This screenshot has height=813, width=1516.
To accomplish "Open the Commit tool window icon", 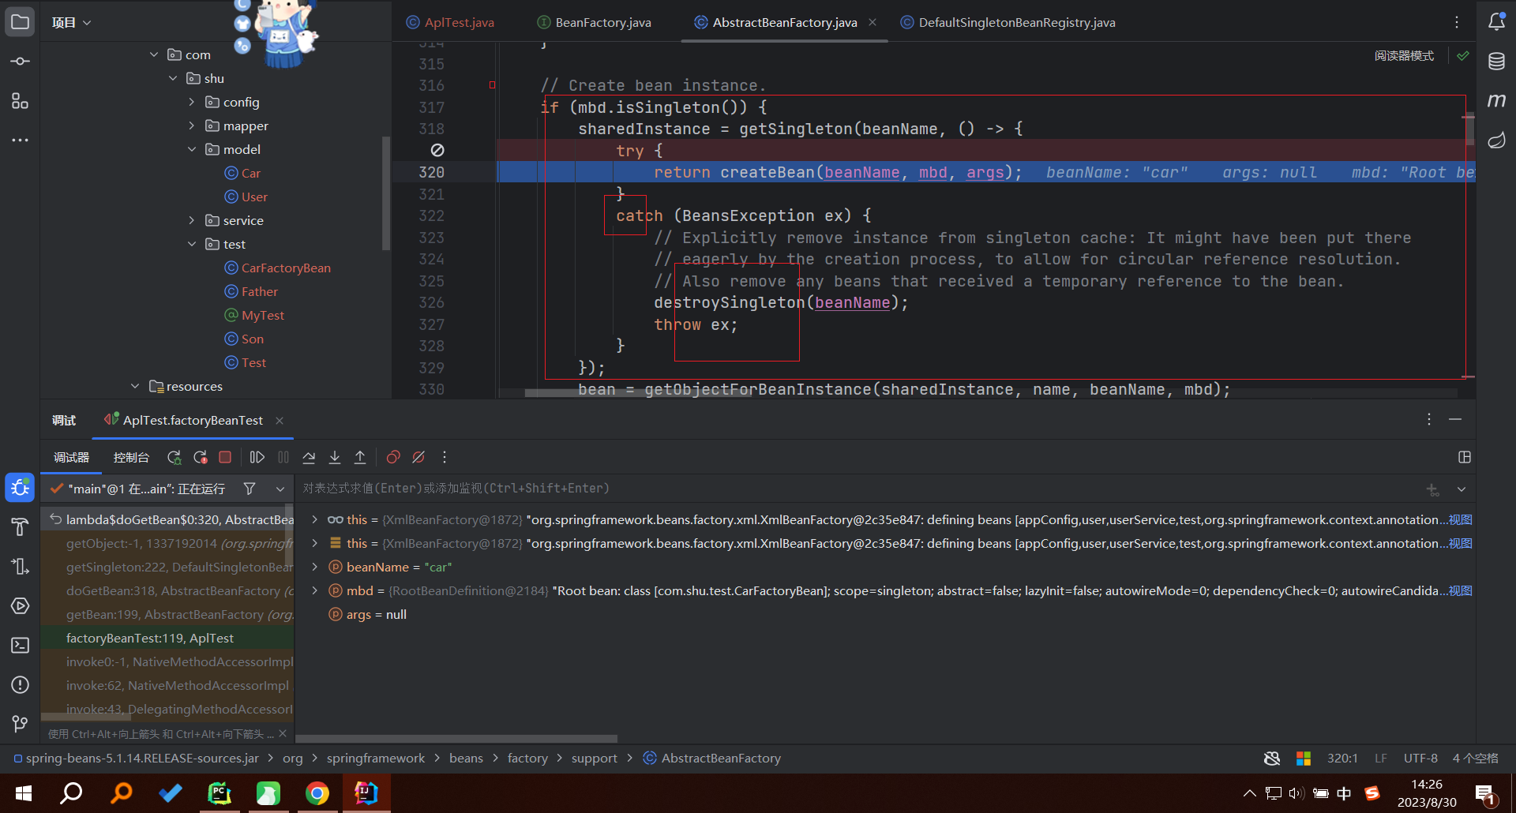I will tap(20, 62).
